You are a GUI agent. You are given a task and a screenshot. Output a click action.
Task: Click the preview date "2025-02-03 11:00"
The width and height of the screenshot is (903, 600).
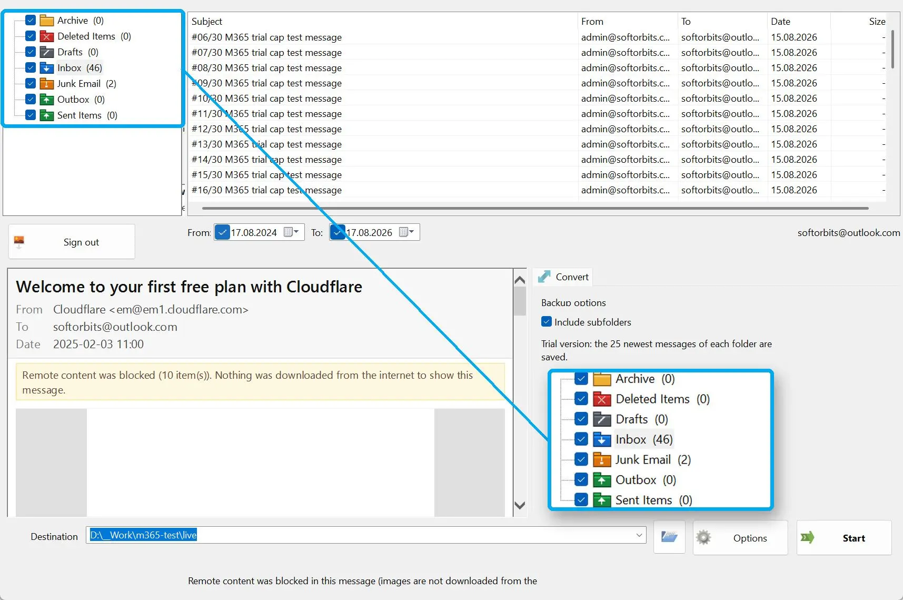(98, 345)
